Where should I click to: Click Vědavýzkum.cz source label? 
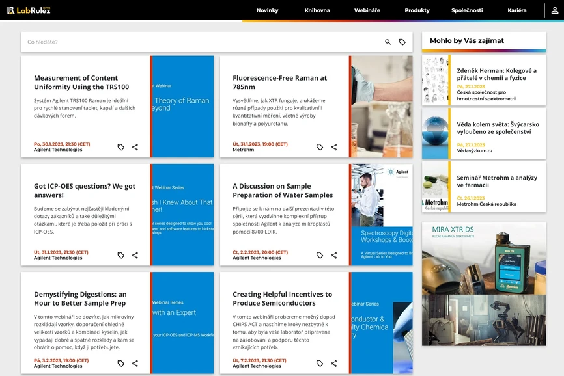(475, 150)
